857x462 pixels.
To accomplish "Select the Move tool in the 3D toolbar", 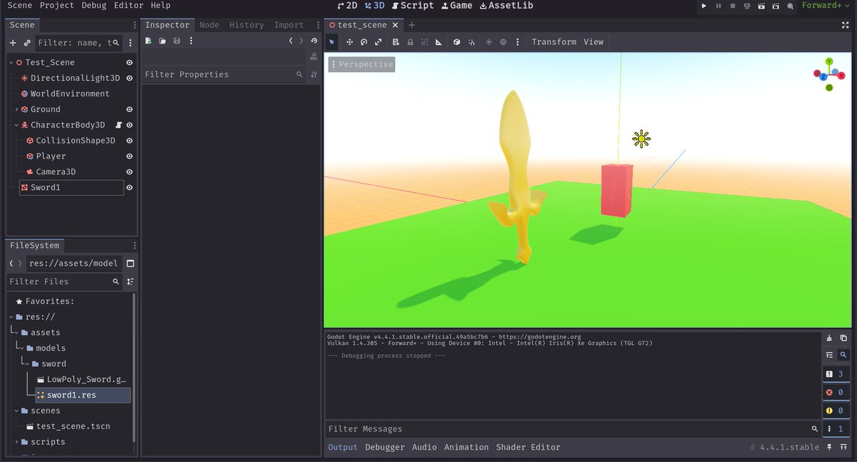I will (349, 42).
